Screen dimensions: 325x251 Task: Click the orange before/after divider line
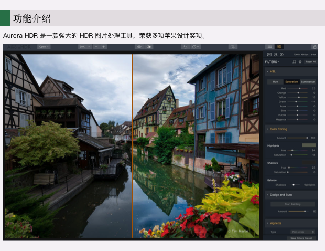132,146
